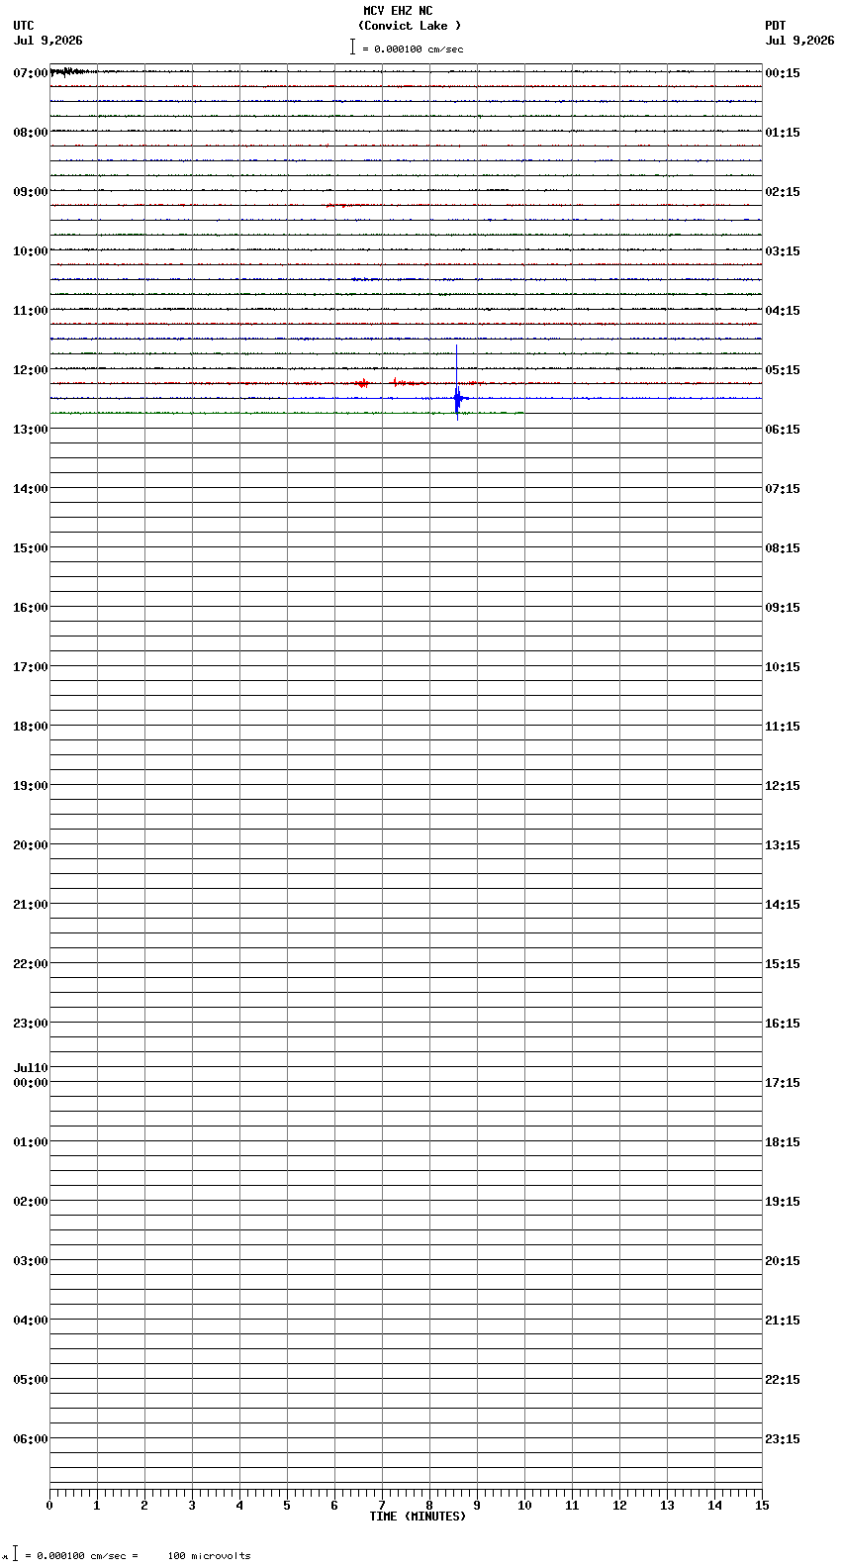Click the station title "MCV EHZ NC"
Viewport: 841px width, 1568px height.
pos(398,11)
